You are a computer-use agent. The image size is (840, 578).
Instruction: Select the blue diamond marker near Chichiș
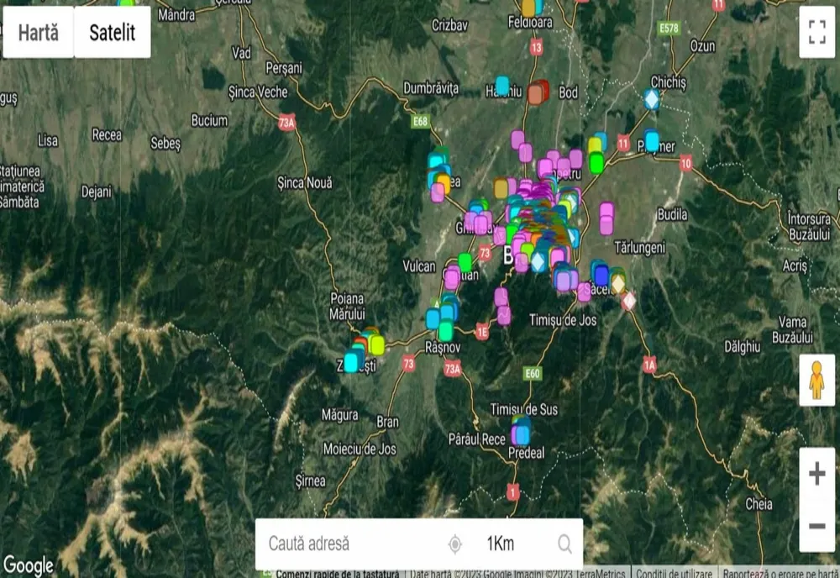point(652,99)
